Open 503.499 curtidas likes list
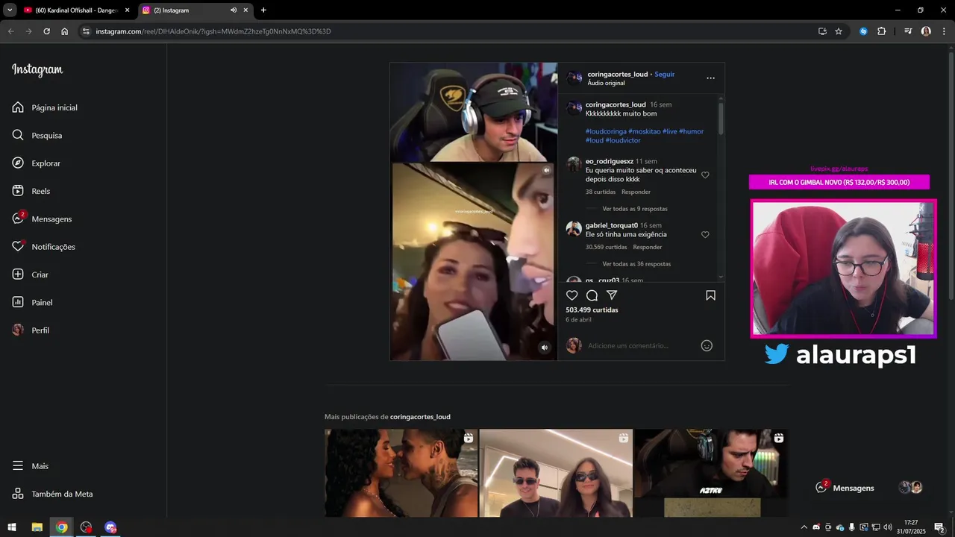Screen dimensions: 955x537 (x=592, y=310)
